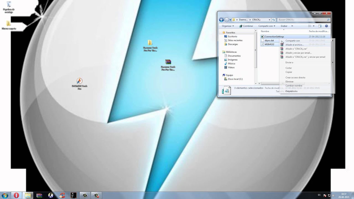
Task: Open WinRAR from the taskbar
Action: coord(39,195)
